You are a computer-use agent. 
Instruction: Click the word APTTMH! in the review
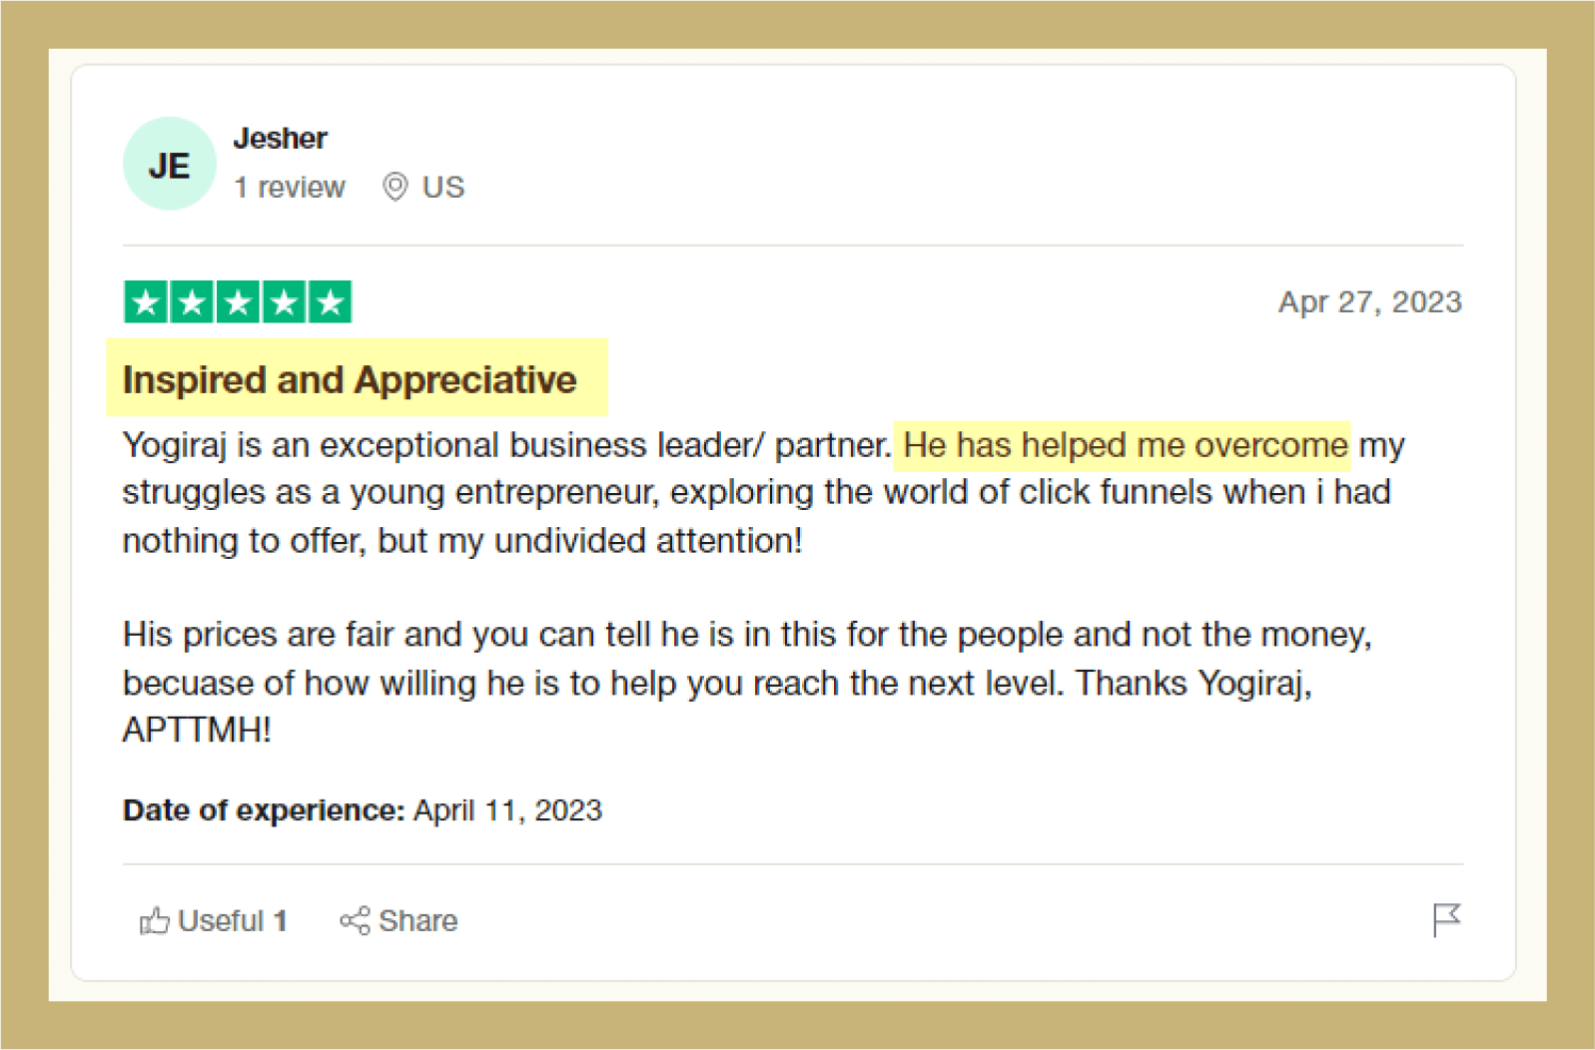pyautogui.click(x=197, y=730)
